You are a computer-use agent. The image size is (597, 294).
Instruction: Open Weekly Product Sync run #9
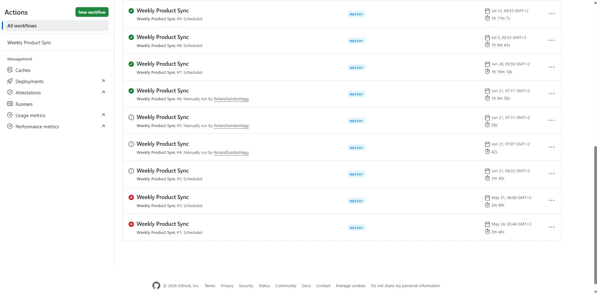163,11
